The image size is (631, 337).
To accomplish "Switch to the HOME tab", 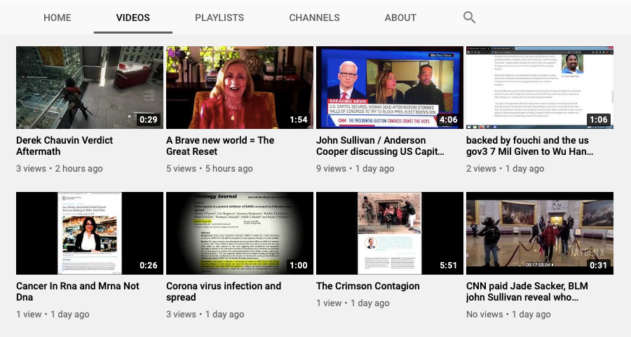I will coord(57,18).
